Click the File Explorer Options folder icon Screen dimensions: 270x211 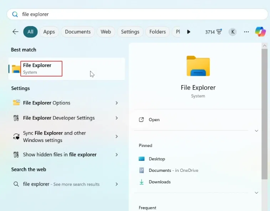(16, 102)
